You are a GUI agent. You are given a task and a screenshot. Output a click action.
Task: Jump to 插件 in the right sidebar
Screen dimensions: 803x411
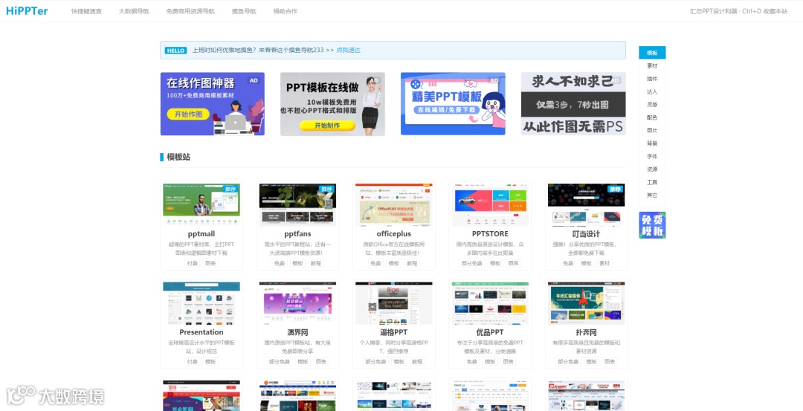tap(652, 79)
